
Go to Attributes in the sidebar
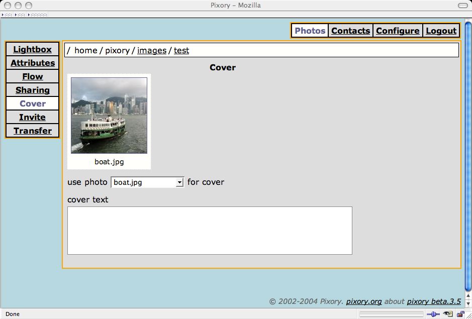tap(32, 63)
